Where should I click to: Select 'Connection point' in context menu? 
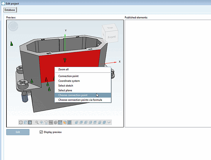tap(68, 76)
